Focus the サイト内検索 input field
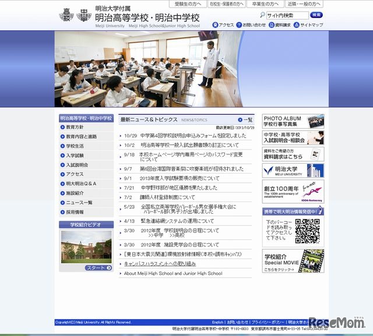This screenshot has height=336, width=373. pos(287,16)
